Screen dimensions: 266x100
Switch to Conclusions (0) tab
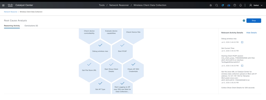31,26
